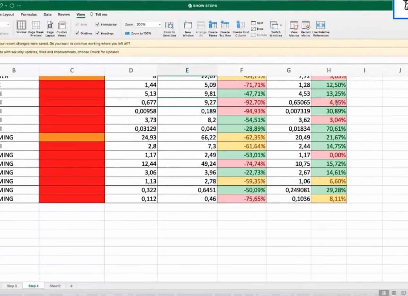The image size is (408, 296).
Task: Click cell with value 0,249081
Action: [288, 190]
